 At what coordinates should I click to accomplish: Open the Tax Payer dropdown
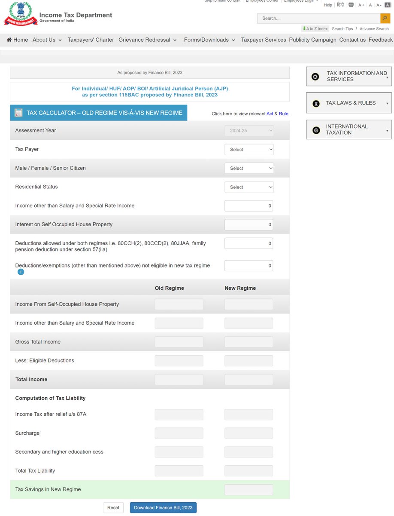249,150
